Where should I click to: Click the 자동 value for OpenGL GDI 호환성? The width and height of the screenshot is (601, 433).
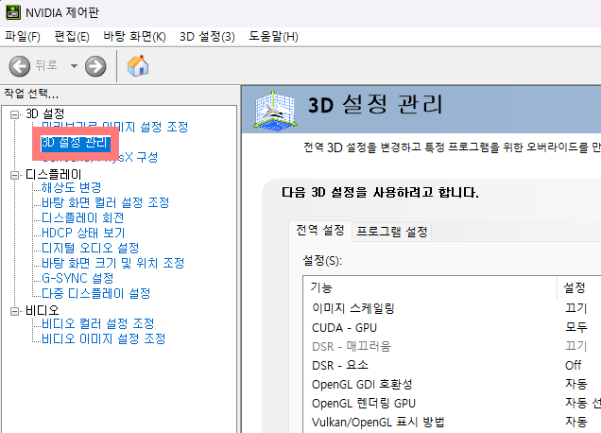point(576,384)
